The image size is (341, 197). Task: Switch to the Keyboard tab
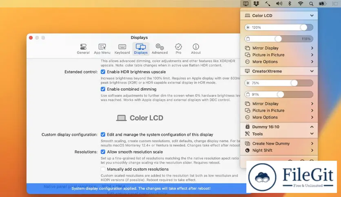122,49
